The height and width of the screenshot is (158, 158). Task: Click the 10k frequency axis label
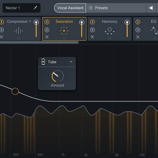(x=142, y=154)
